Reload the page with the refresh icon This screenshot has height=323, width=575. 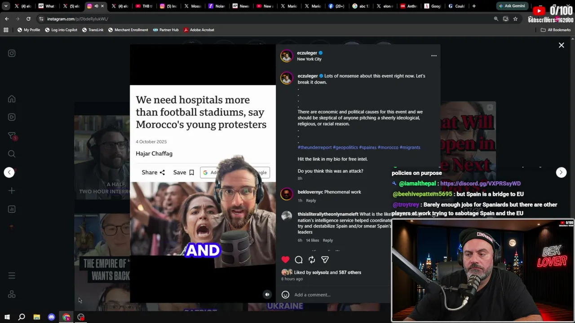coord(28,19)
